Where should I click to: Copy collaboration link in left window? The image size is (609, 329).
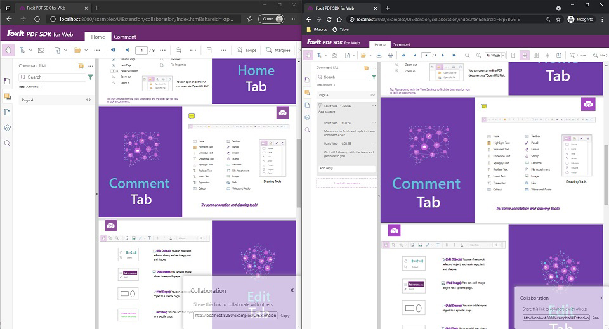285,316
